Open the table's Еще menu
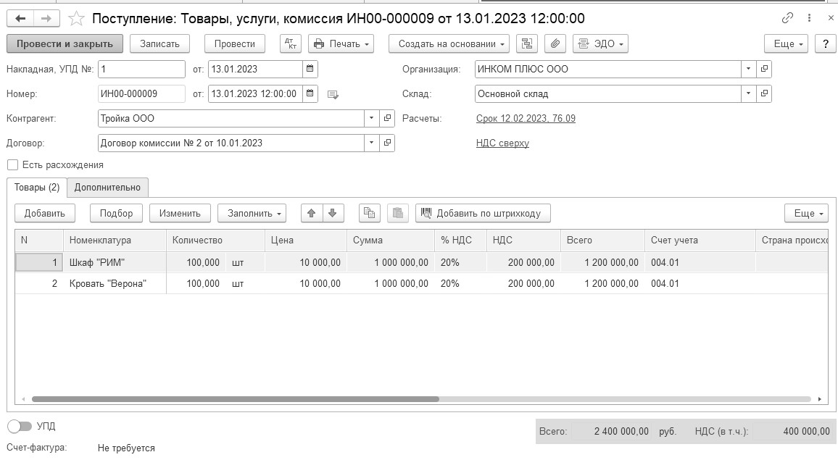The image size is (838, 460). [807, 213]
